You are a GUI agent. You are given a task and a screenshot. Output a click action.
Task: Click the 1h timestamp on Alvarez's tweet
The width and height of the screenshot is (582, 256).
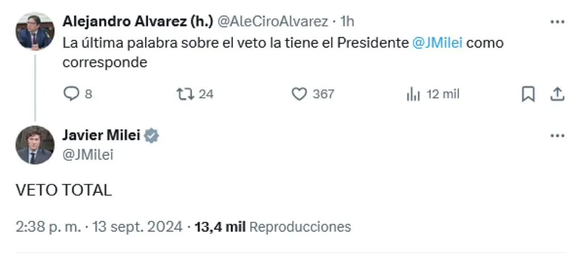pyautogui.click(x=347, y=22)
